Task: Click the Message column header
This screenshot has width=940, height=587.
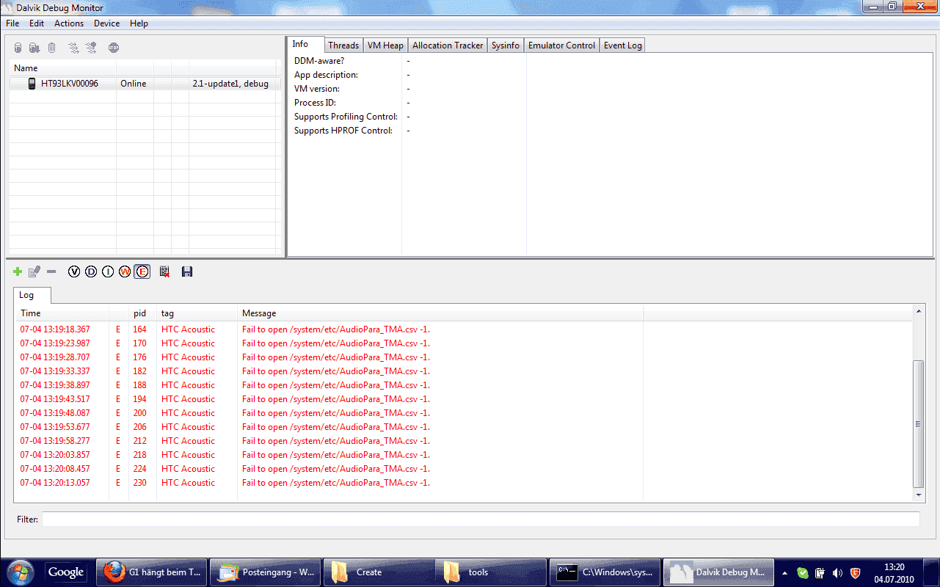Action: click(440, 313)
